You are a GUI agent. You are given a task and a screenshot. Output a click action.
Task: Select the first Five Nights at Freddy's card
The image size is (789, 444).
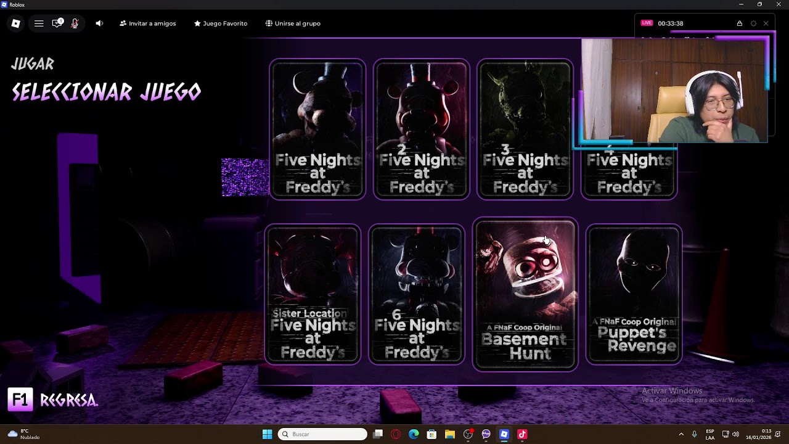(317, 129)
